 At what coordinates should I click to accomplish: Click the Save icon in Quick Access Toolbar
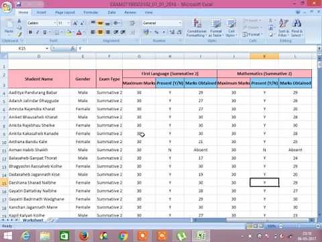click(x=19, y=4)
